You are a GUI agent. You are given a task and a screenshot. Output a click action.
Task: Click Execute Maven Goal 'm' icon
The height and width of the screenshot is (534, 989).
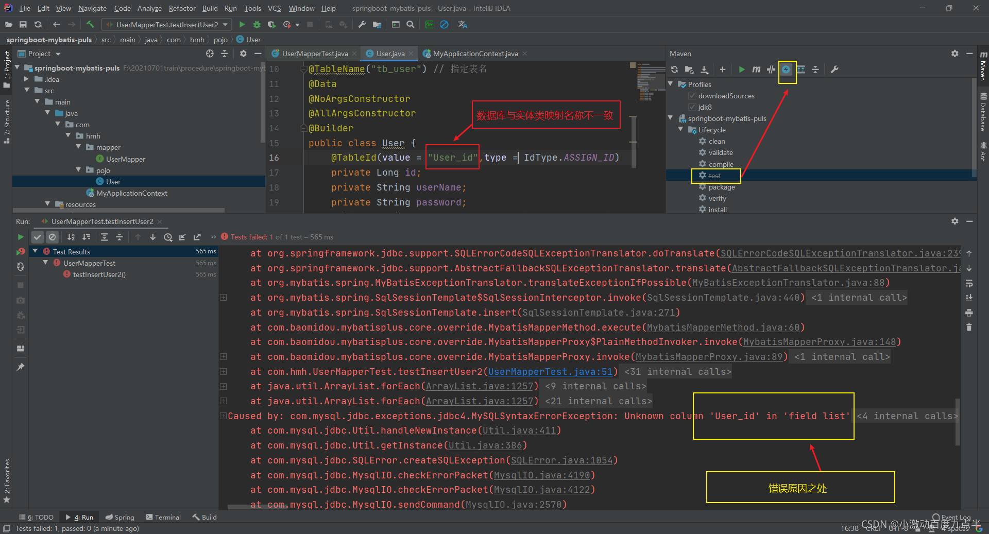756,70
